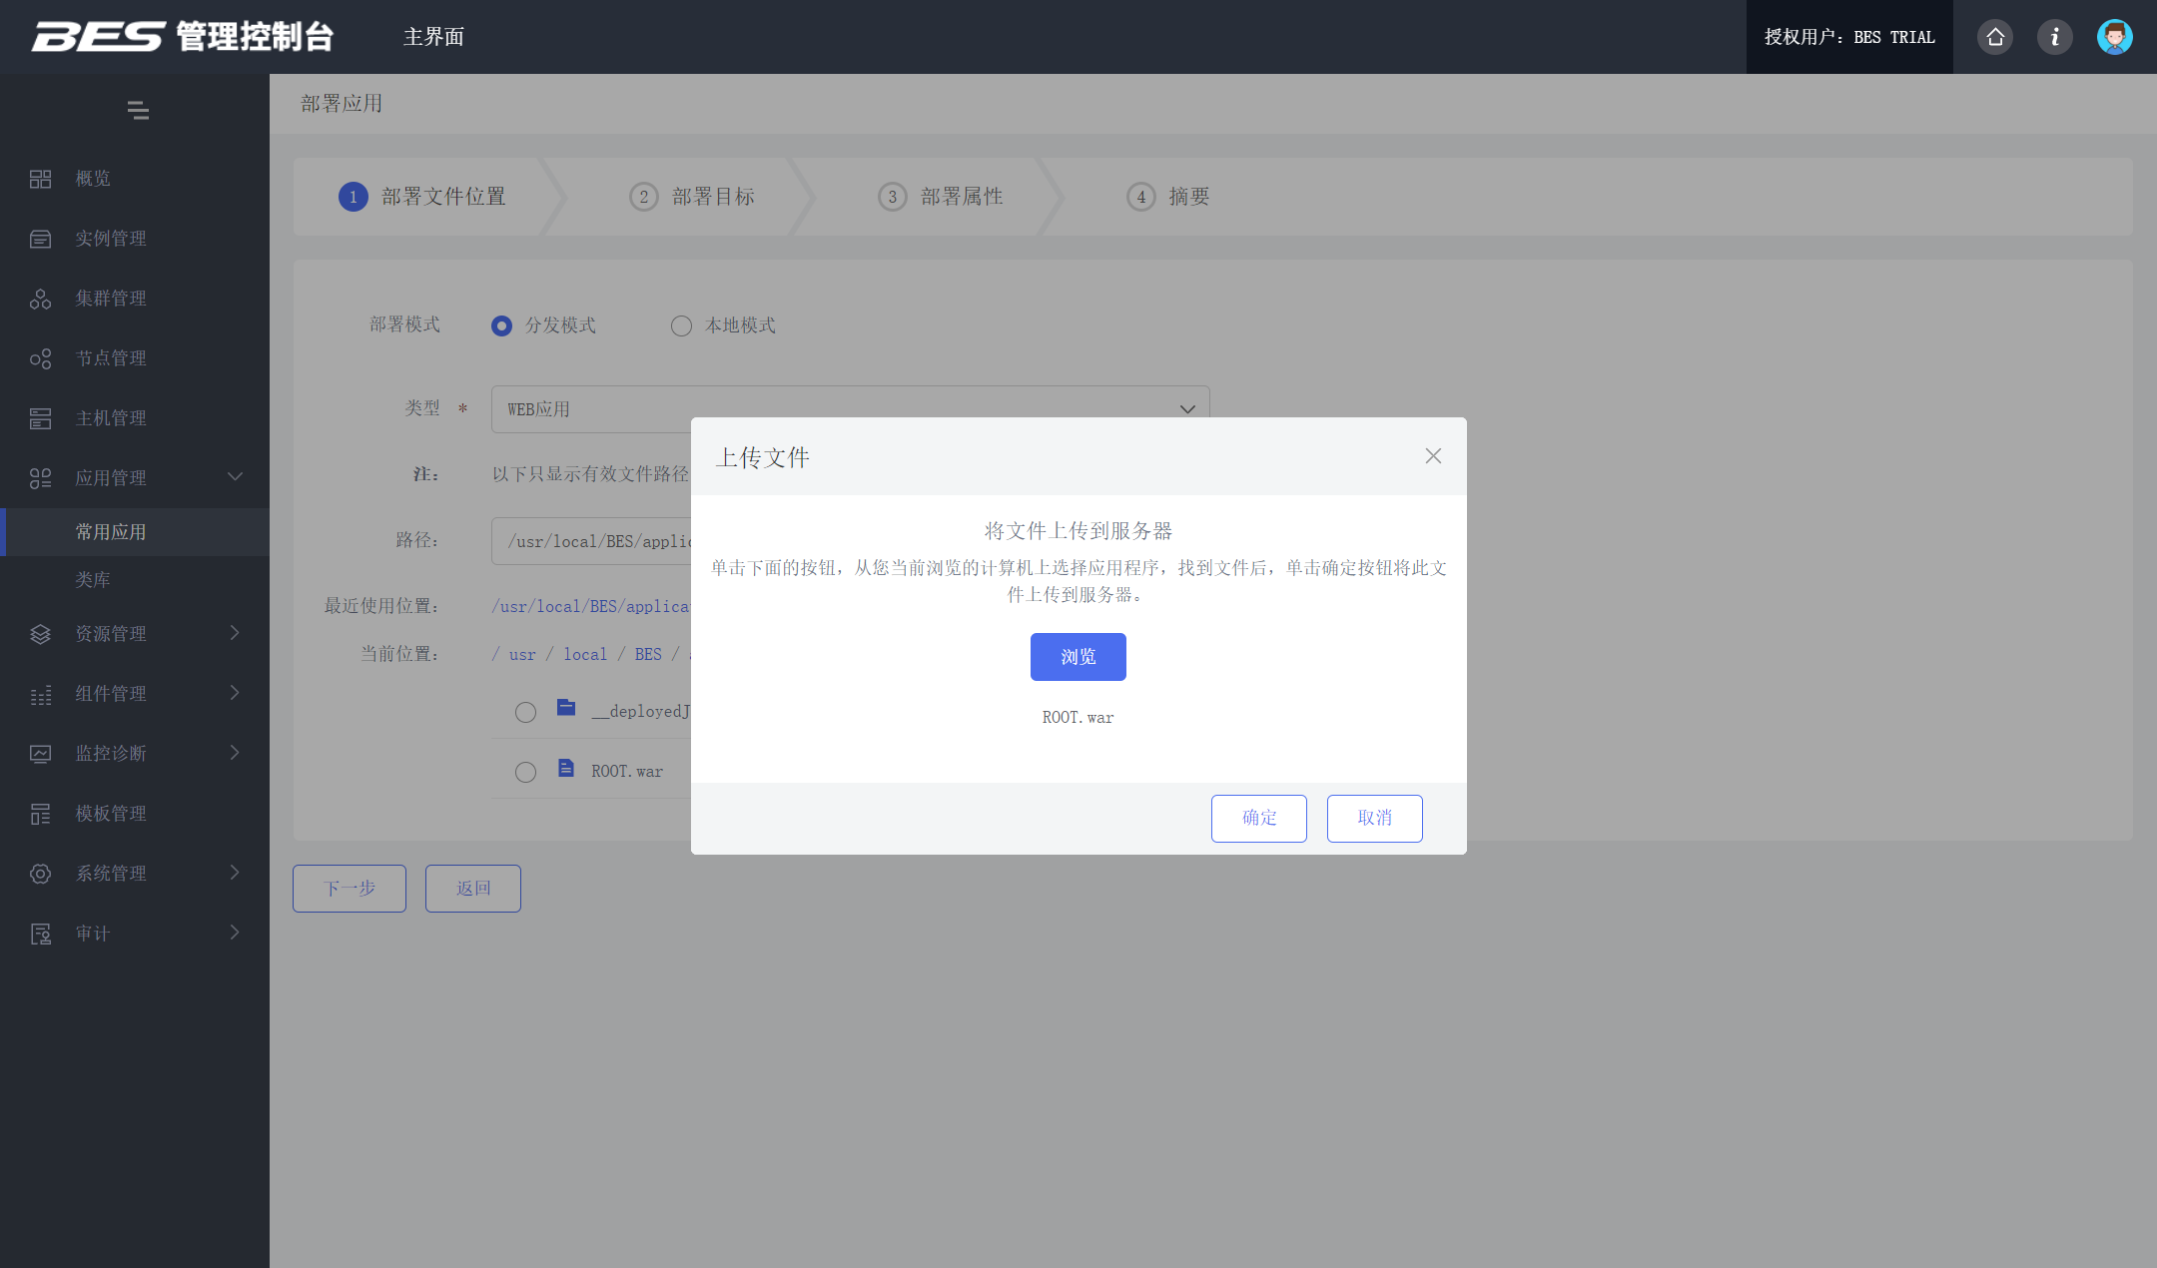Open the 主界面 menu item
Viewport: 2157px width, 1268px height.
tap(432, 37)
